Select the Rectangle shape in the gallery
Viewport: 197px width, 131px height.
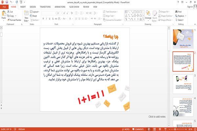[135, 12]
